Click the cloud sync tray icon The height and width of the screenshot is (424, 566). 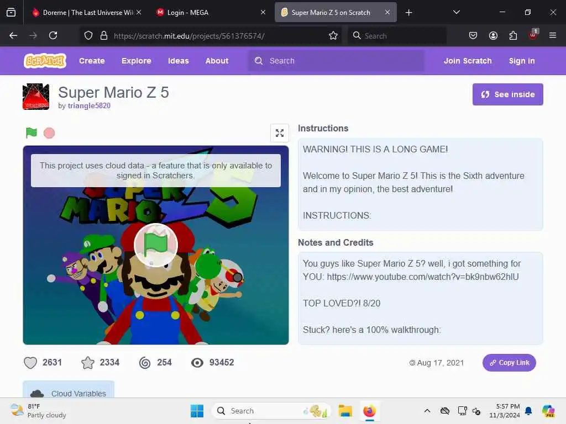[445, 411]
